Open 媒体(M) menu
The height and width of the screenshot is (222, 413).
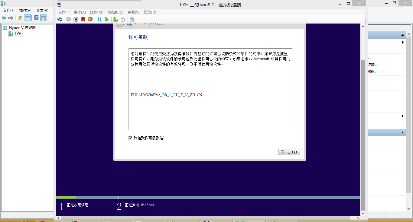[x=97, y=12]
